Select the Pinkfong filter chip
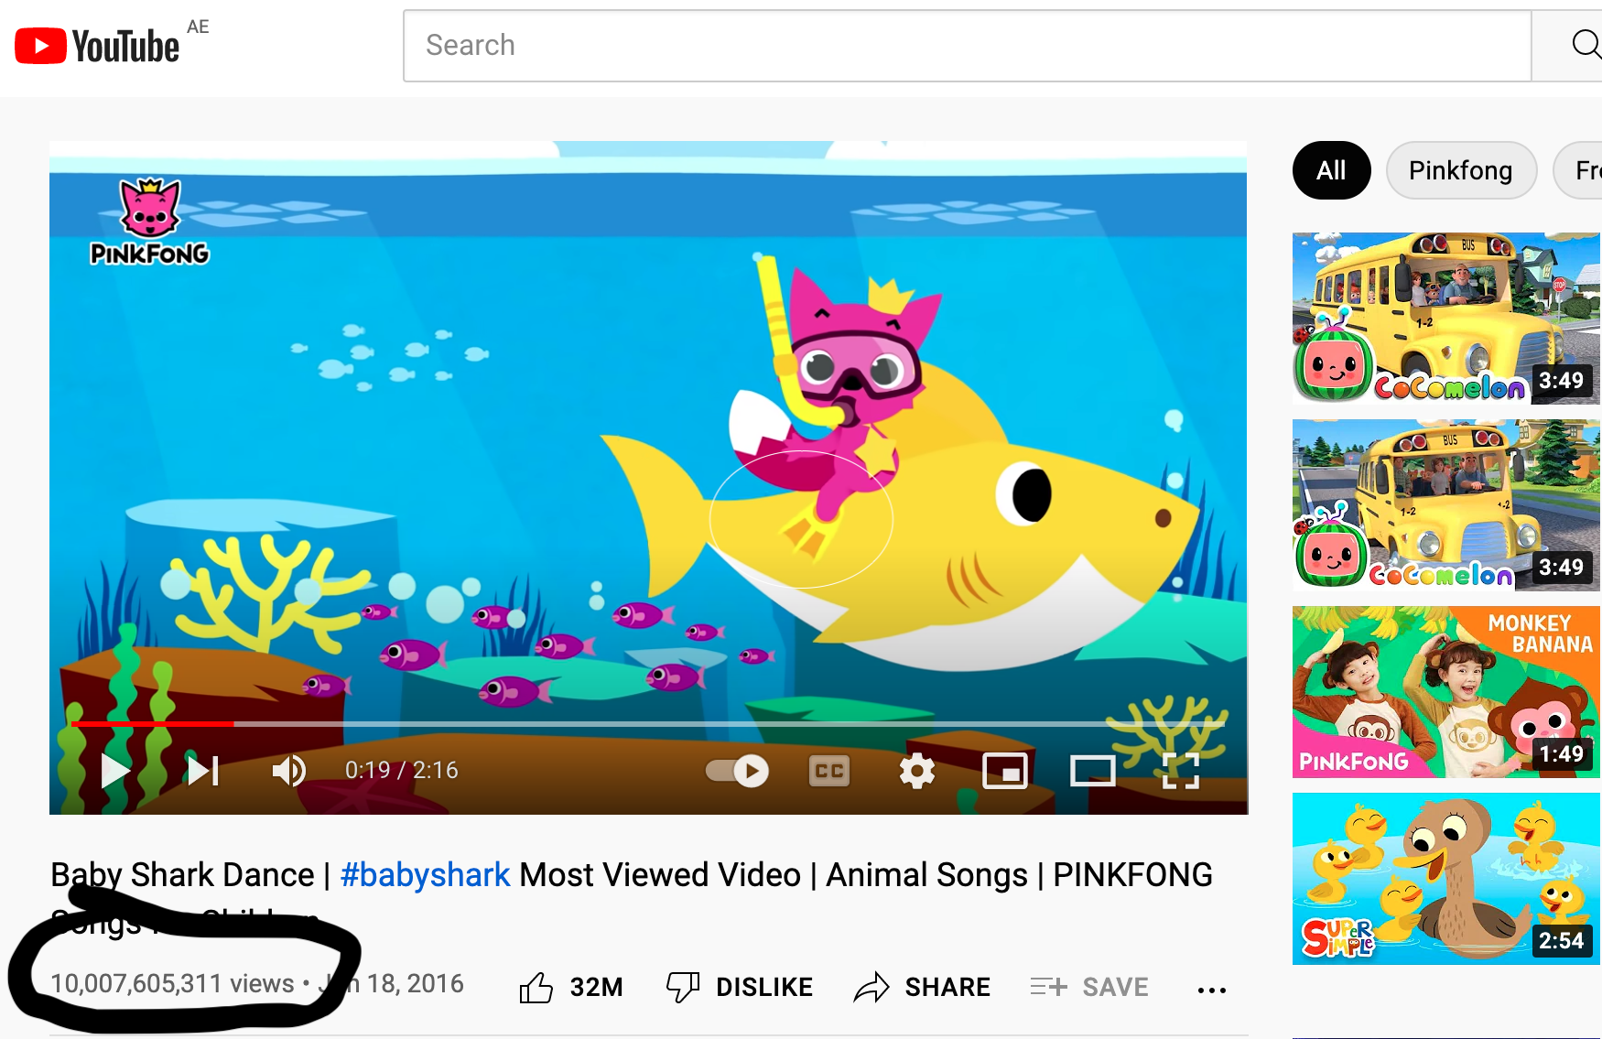1602x1039 pixels. 1461,170
